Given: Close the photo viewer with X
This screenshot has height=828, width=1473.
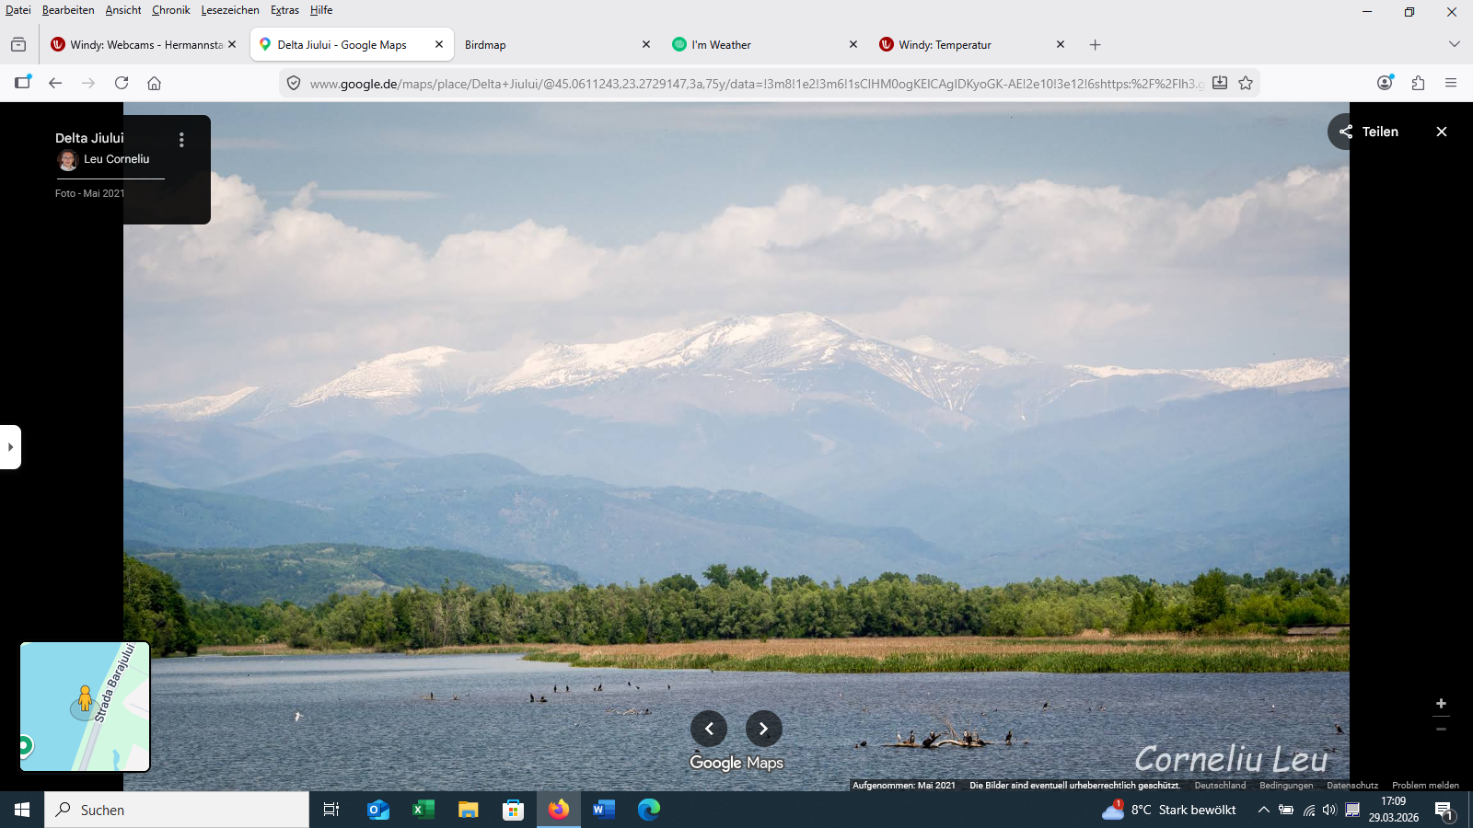Looking at the screenshot, I should tap(1442, 132).
